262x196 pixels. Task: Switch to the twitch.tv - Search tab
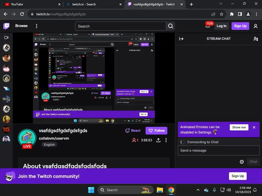[x=94, y=4]
